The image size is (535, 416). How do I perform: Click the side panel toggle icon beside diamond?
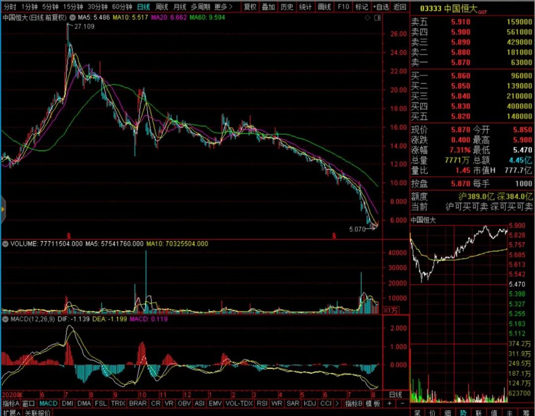377,18
